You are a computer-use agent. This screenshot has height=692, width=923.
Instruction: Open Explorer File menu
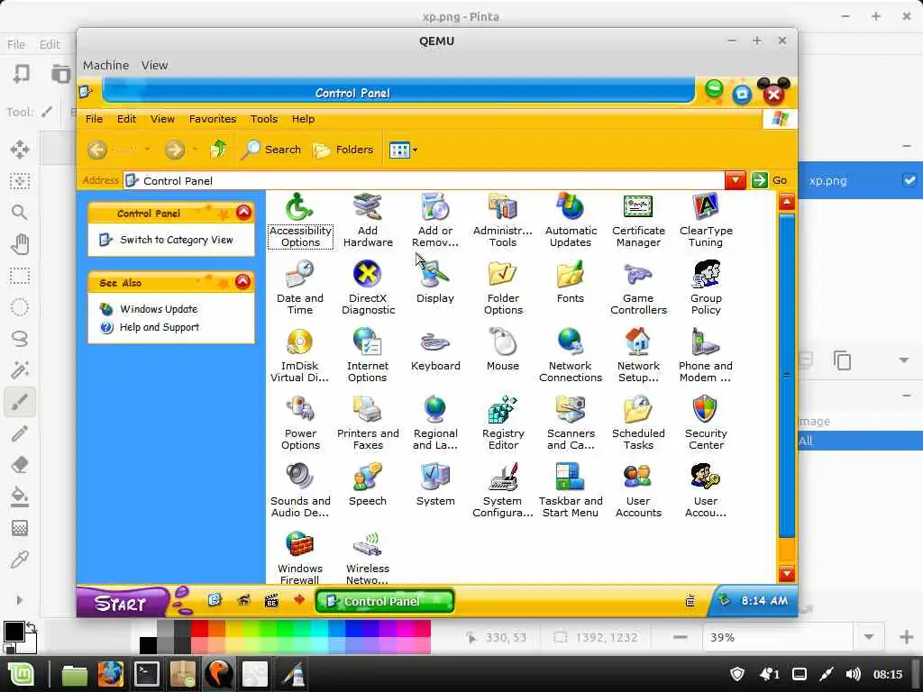click(x=94, y=119)
